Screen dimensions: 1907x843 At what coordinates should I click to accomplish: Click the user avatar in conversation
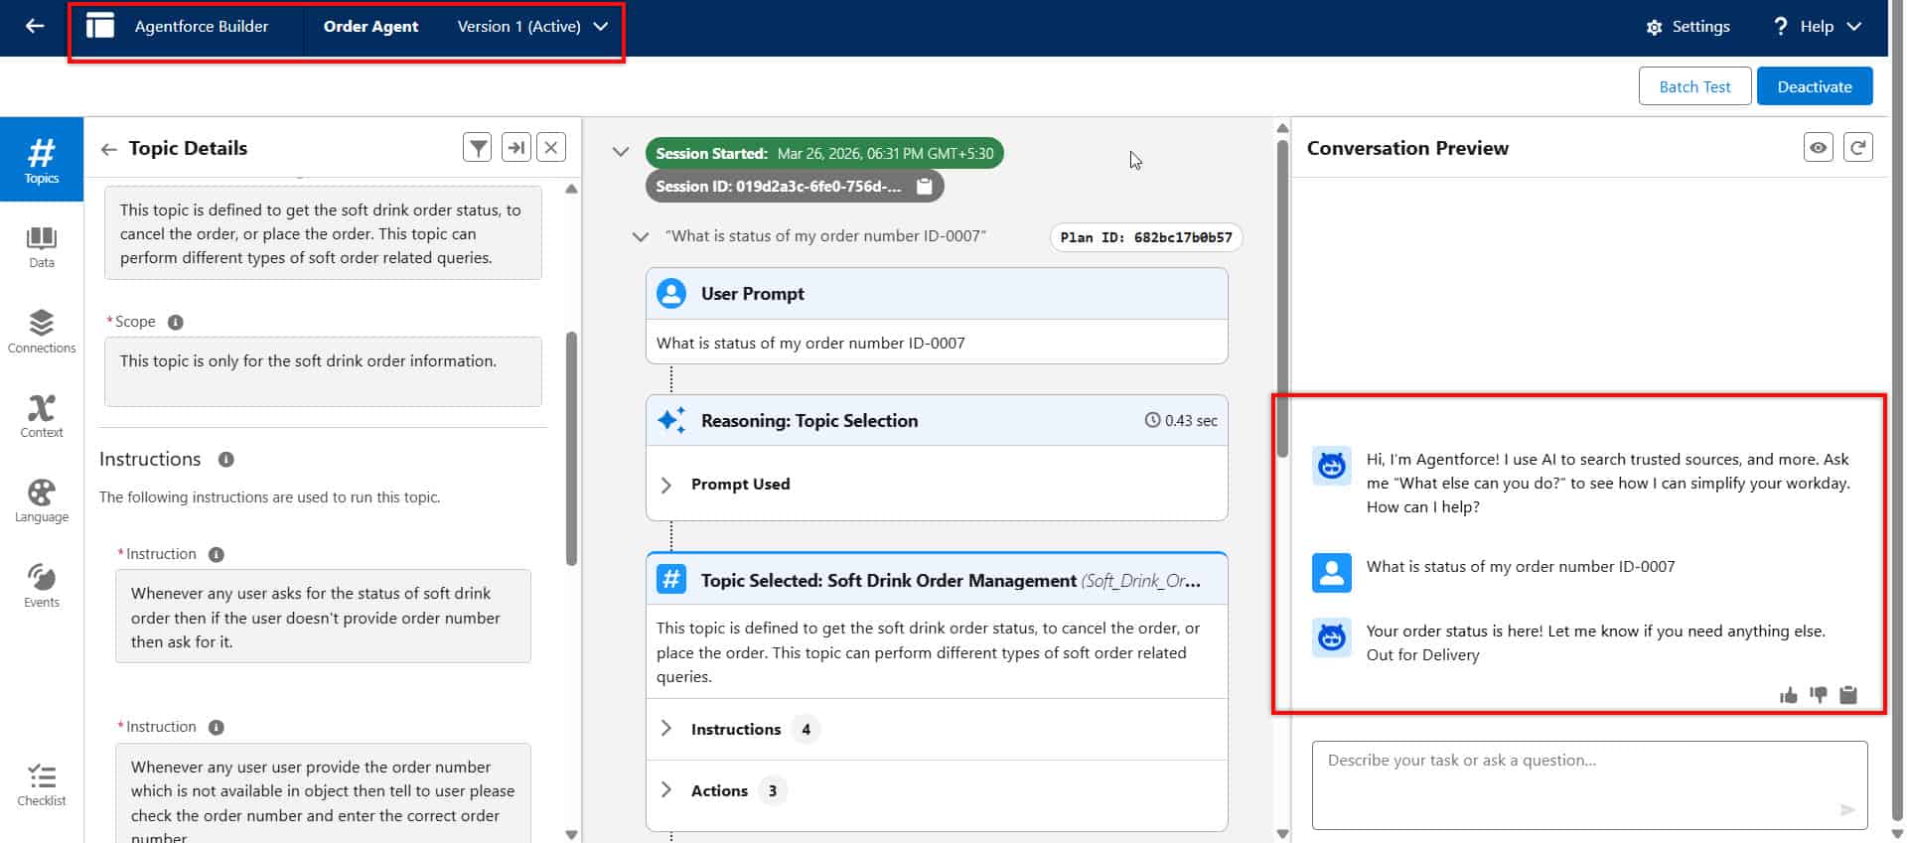point(1332,573)
